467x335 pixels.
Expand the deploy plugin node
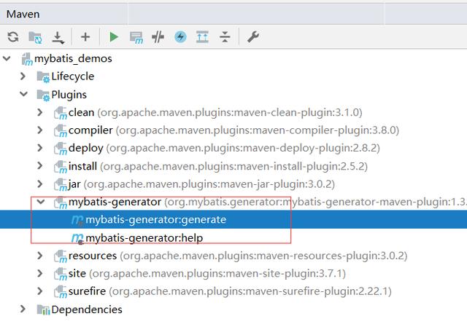(x=40, y=148)
